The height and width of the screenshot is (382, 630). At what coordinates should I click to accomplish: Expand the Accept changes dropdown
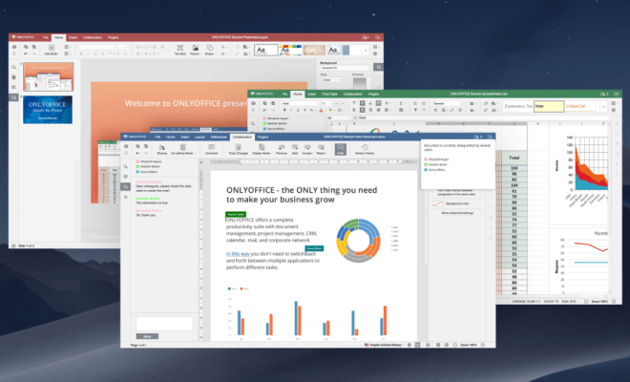[x=307, y=149]
